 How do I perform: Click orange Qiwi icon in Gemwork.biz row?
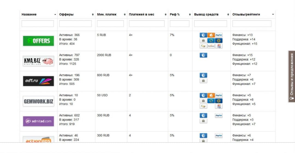pos(211,95)
